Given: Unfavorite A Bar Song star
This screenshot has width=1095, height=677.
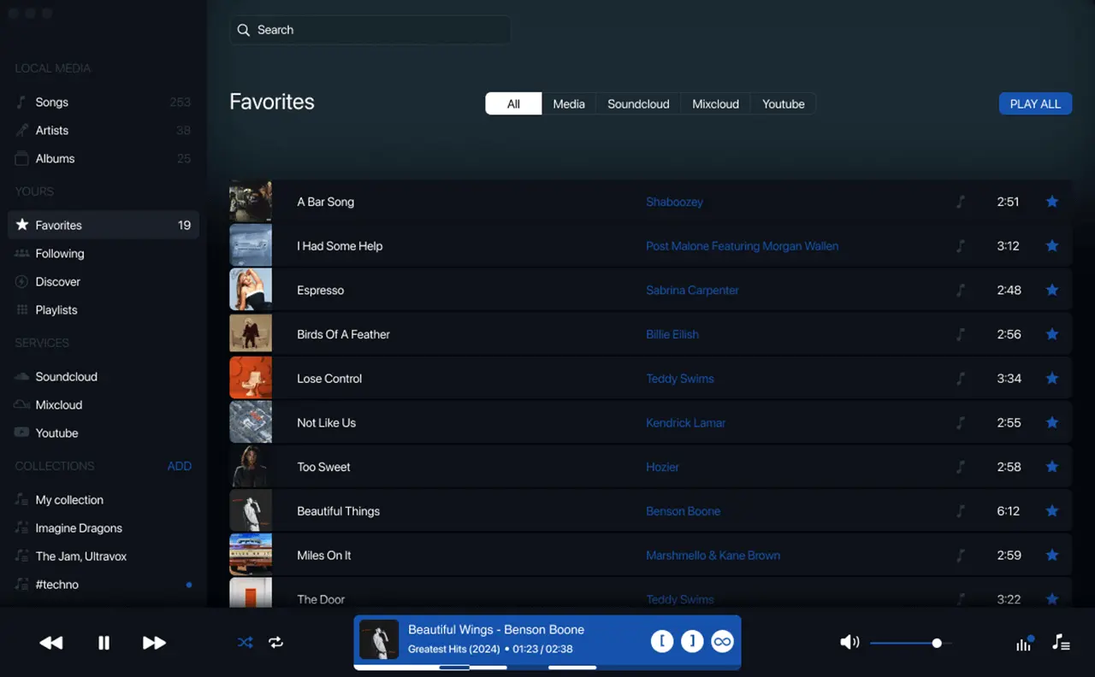Looking at the screenshot, I should point(1052,202).
